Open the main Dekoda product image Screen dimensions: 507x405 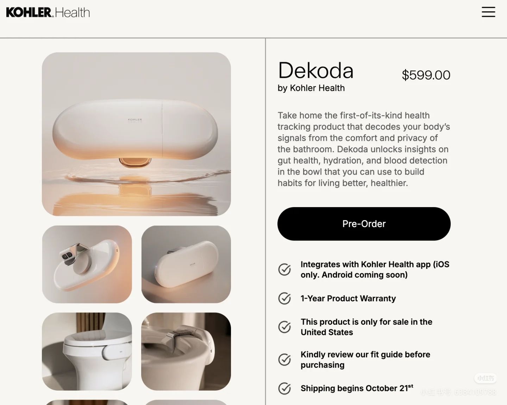(136, 134)
